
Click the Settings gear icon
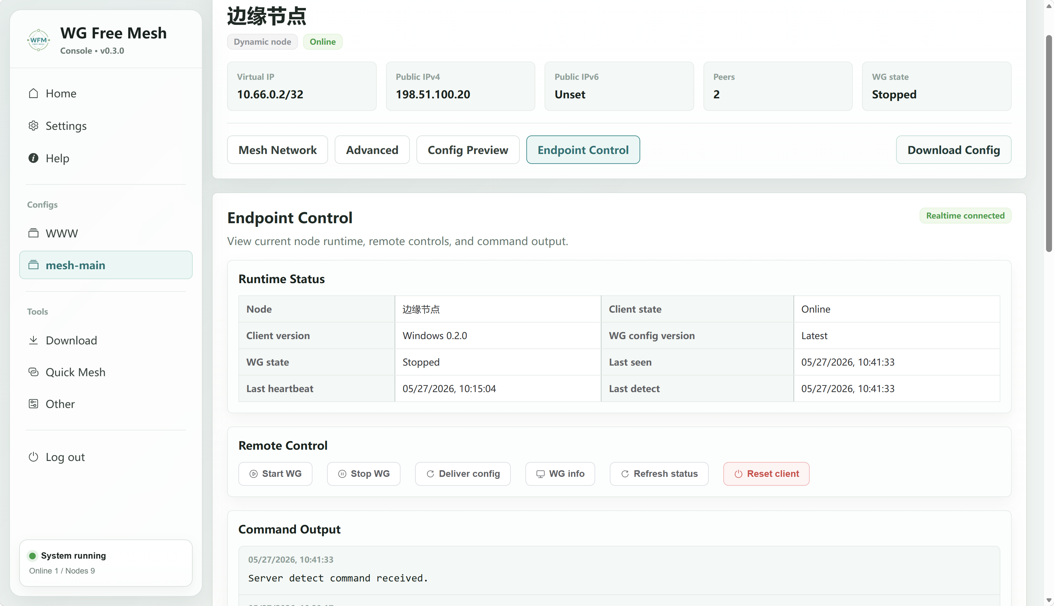33,126
